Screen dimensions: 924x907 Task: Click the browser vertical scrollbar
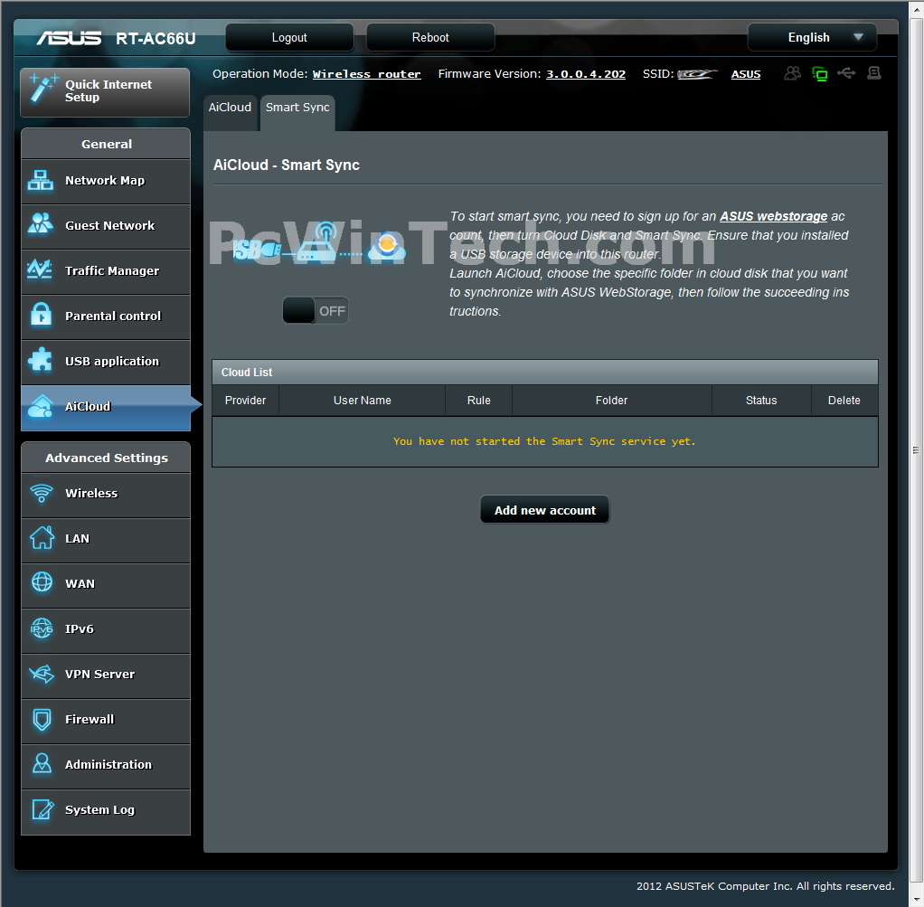click(x=917, y=450)
